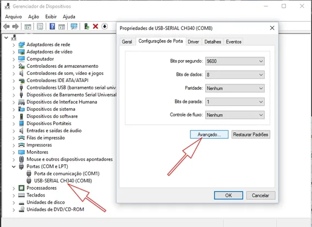The width and height of the screenshot is (312, 227).
Task: Click the Properties toolbar icon
Action: click(40, 26)
